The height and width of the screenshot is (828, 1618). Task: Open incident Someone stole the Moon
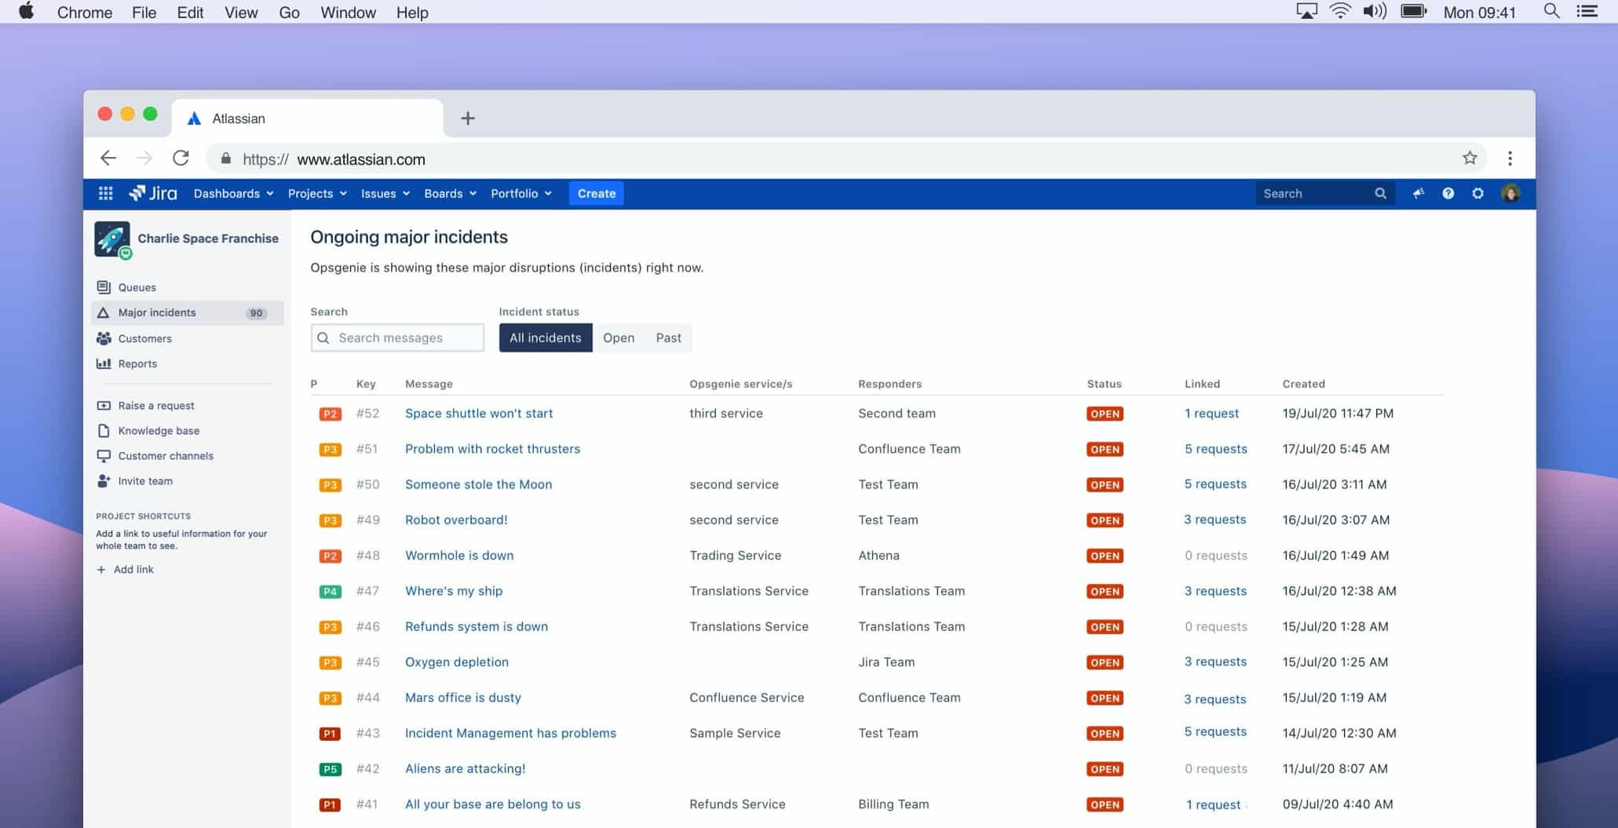point(478,484)
